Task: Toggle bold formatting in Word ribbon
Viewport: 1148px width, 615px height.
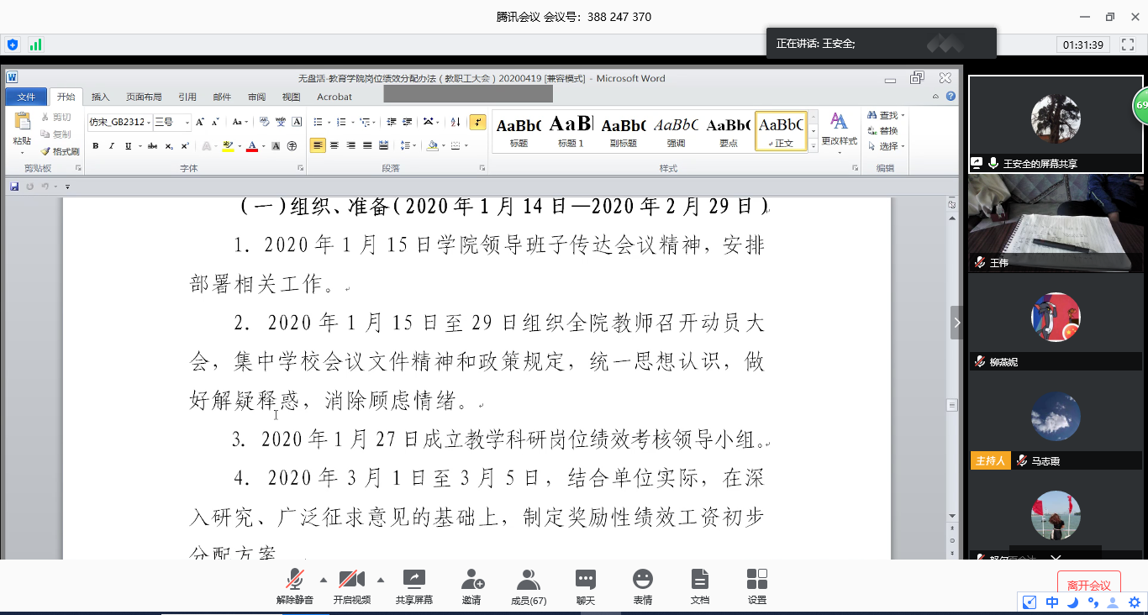Action: (95, 146)
